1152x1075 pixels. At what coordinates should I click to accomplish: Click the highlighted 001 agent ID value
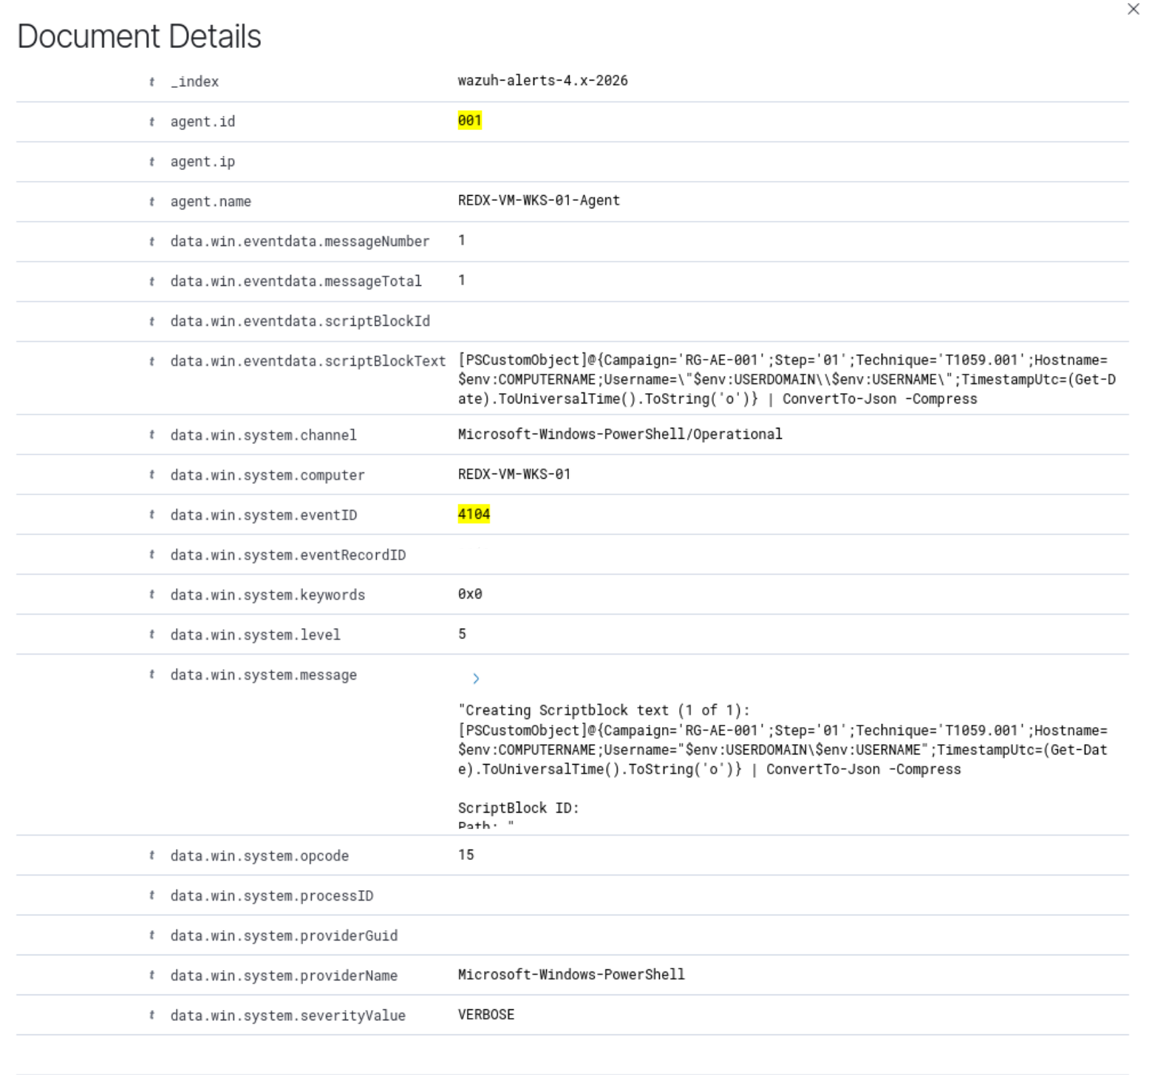coord(469,120)
